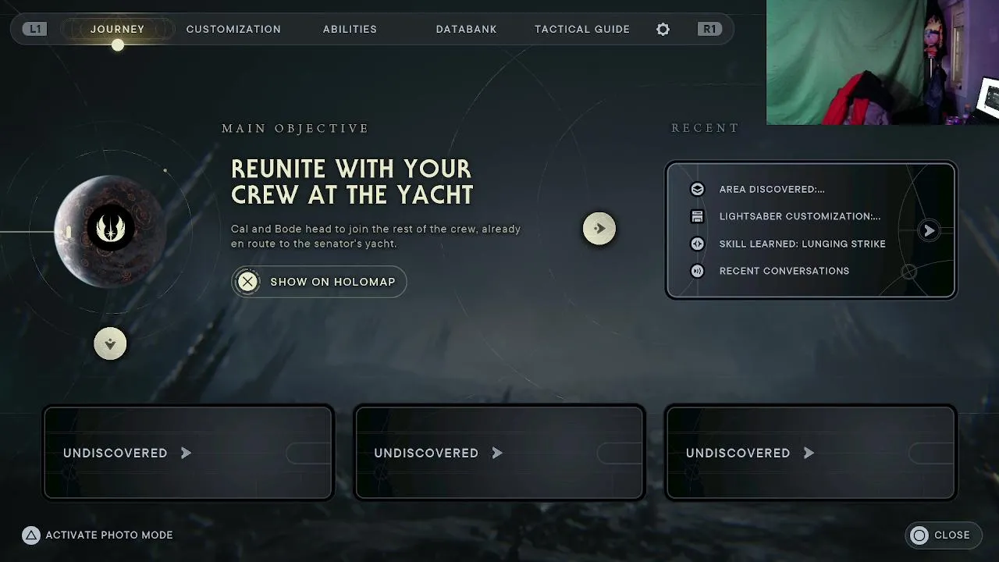
Task: Go to the Databank tab
Action: pyautogui.click(x=466, y=29)
